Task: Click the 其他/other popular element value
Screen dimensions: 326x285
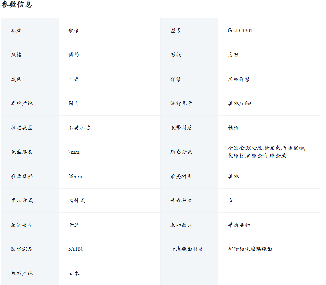Action: (x=241, y=104)
